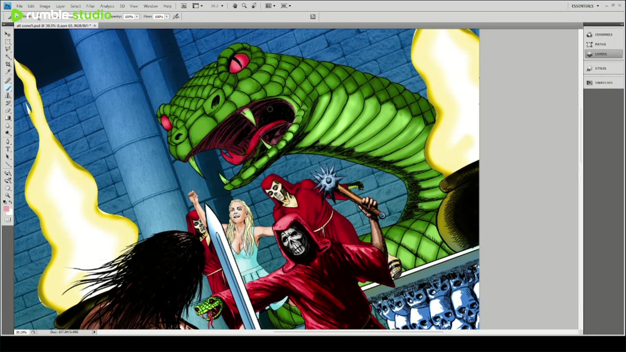The image size is (626, 352).
Task: Open the Help menu
Action: click(167, 6)
